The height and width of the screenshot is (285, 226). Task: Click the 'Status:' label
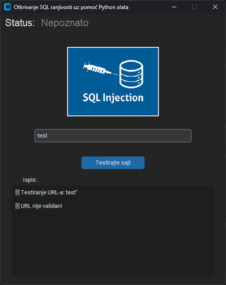[19, 23]
